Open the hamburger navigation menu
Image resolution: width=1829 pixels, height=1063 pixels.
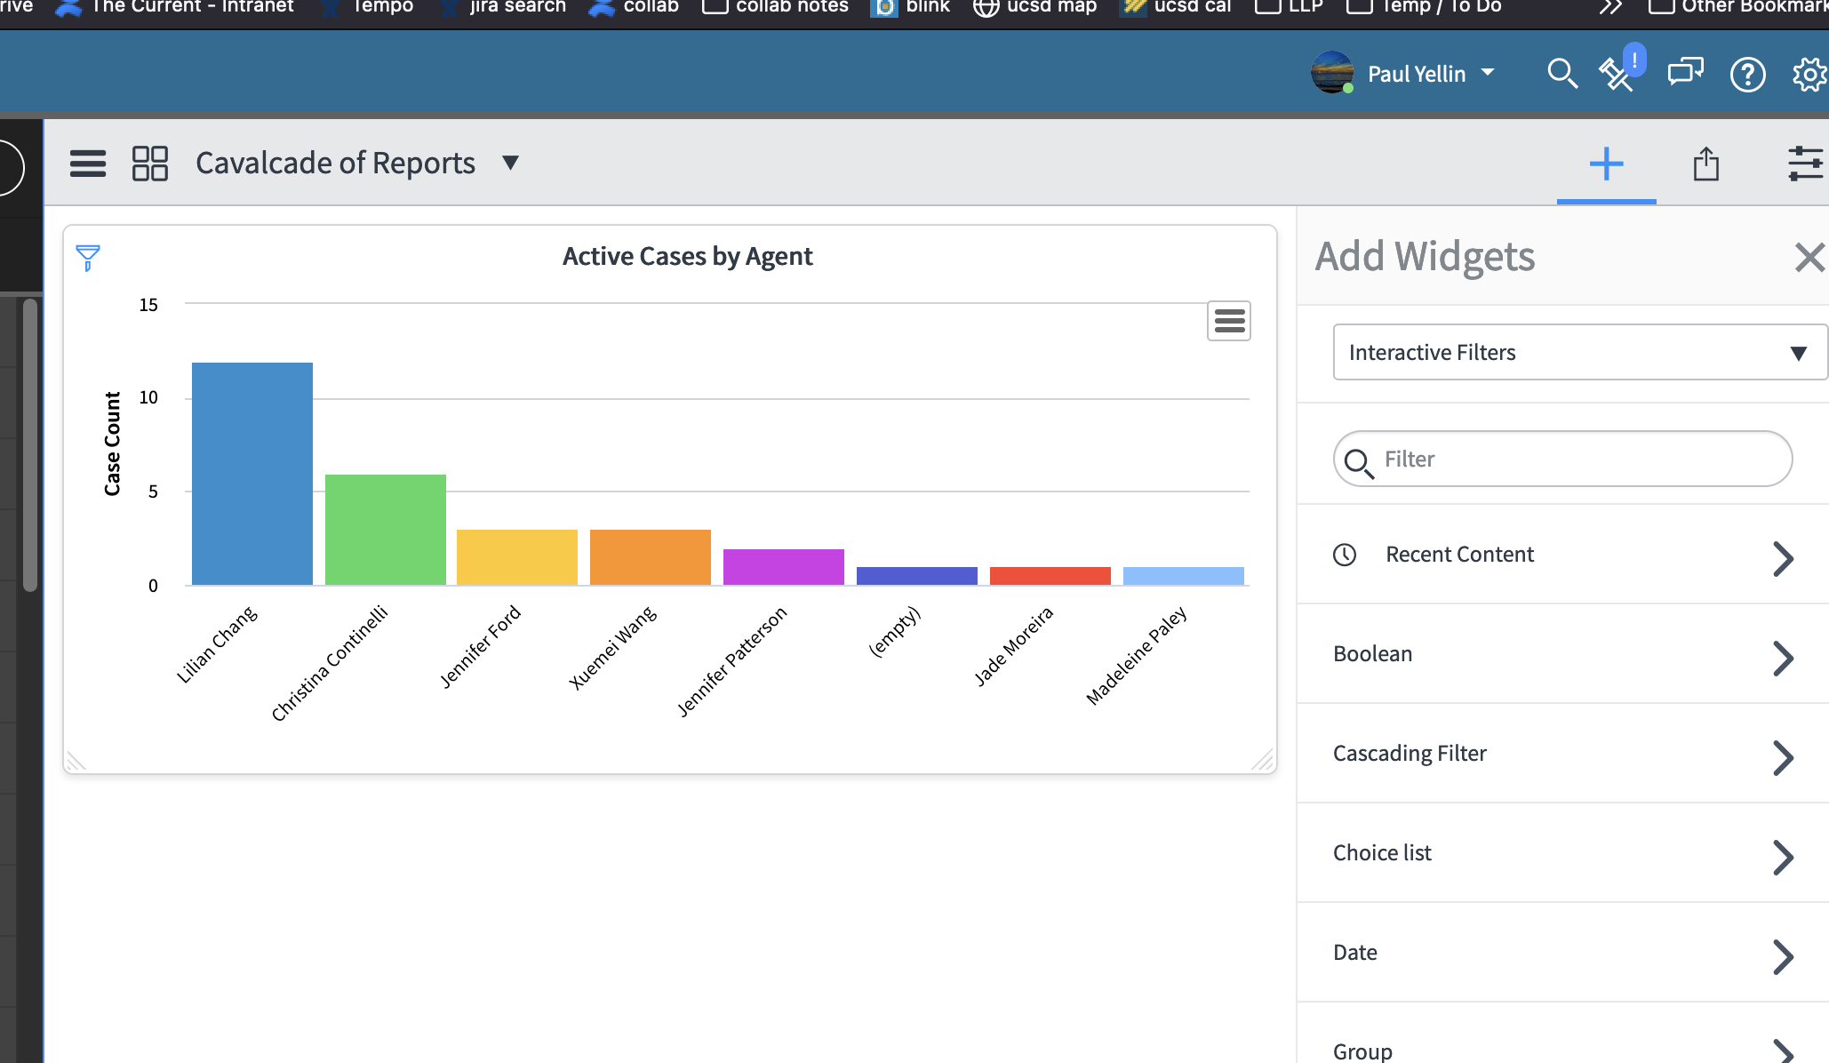(x=88, y=164)
